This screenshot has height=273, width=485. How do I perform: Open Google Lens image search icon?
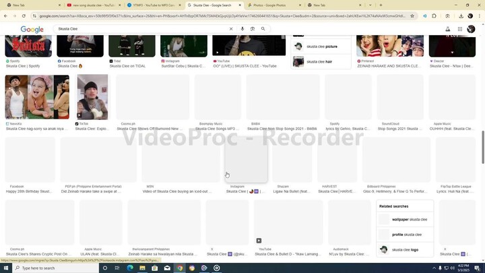253,29
